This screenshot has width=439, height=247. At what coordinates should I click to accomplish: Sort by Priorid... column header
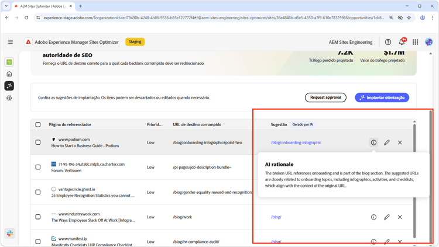tap(155, 124)
